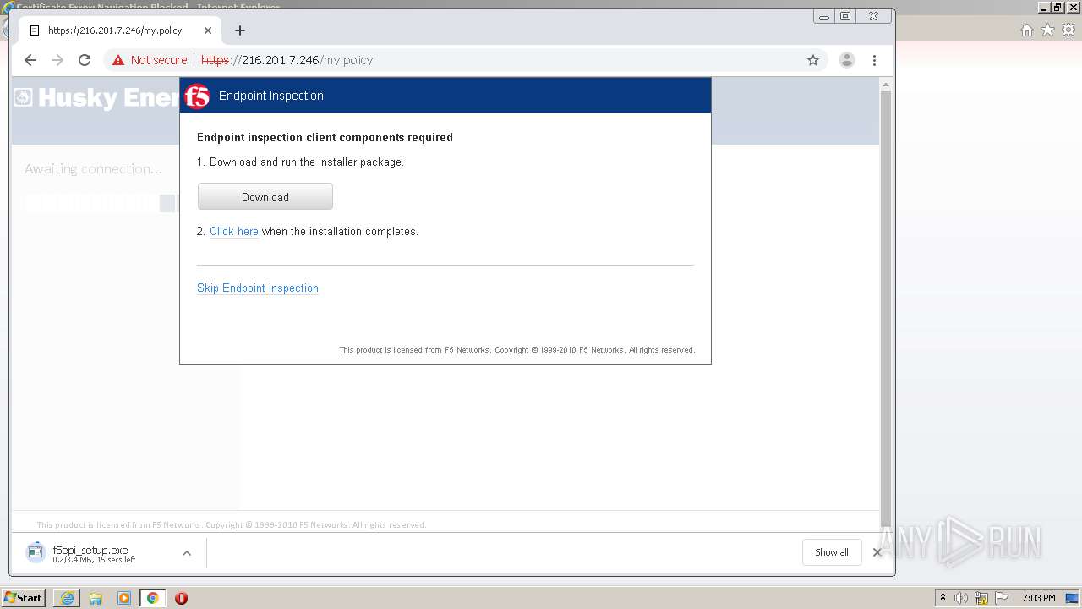Maximize the Chrome window
1082x609 pixels.
[845, 16]
